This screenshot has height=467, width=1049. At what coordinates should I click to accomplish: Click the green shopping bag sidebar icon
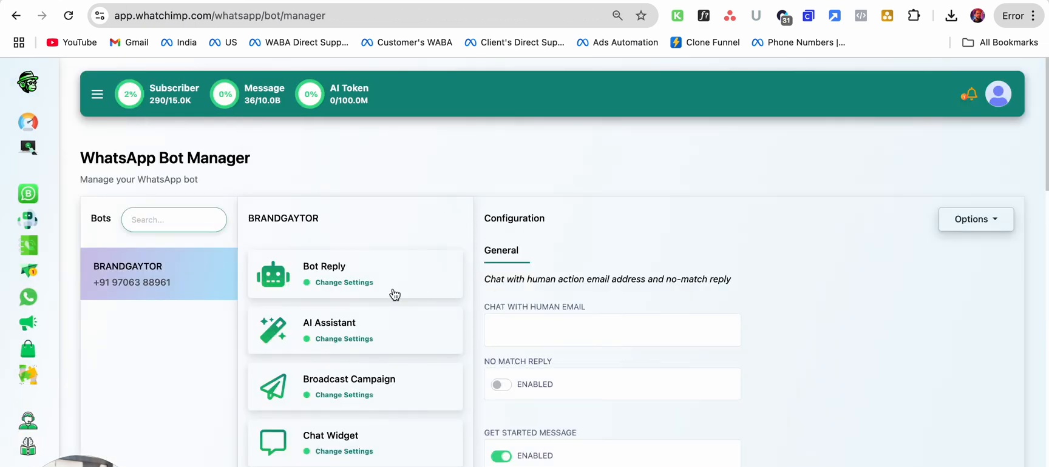point(28,349)
